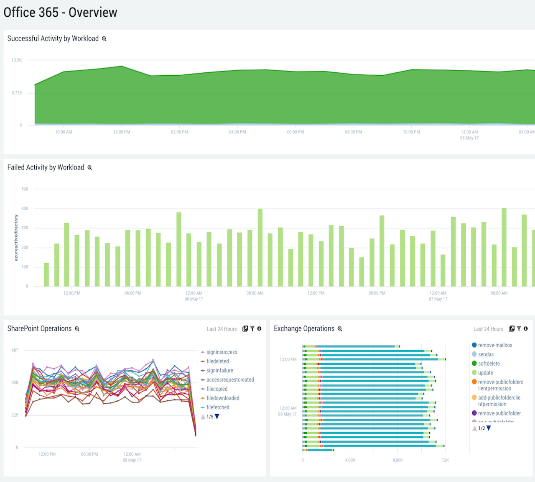Open details magnifier for Failed Activity by Workload
This screenshot has height=482, width=535.
tap(89, 168)
